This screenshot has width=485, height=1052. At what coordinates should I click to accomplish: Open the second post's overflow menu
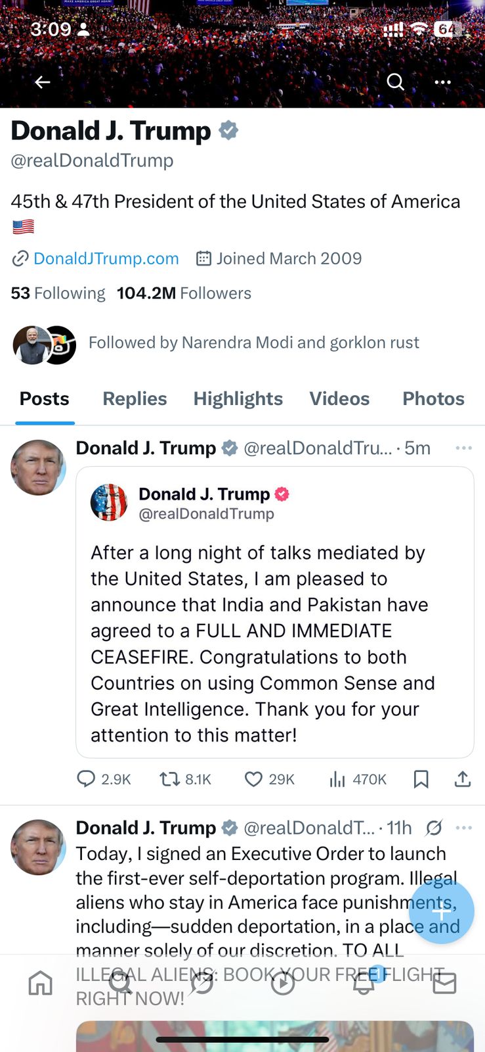(x=463, y=828)
